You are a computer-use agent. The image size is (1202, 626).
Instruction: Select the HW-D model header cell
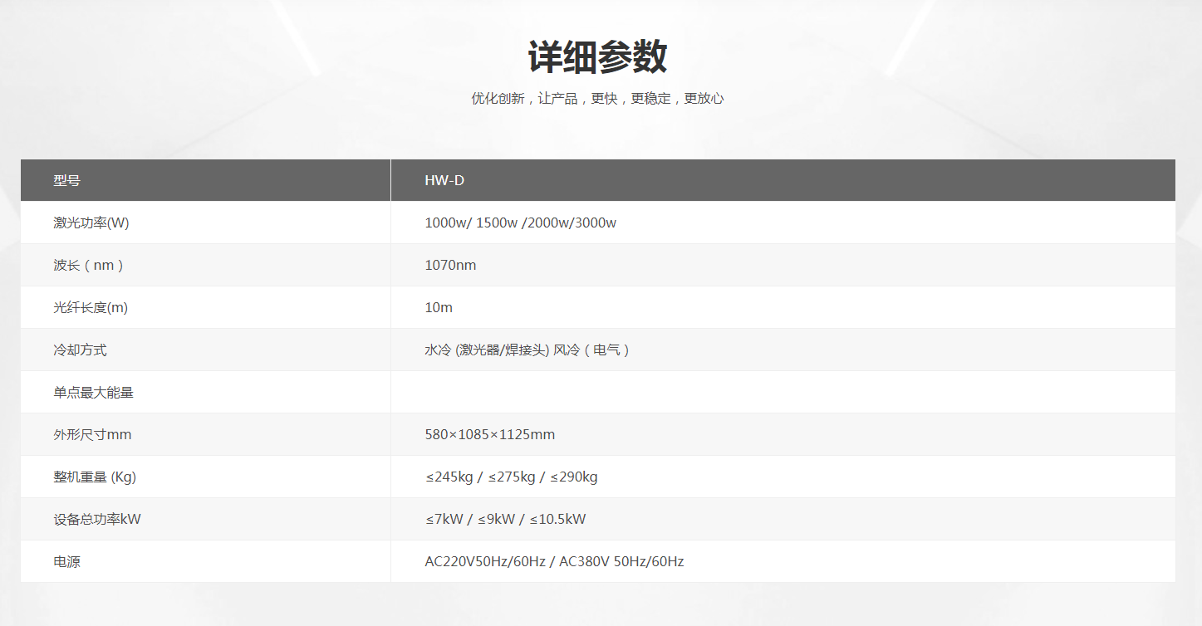click(444, 180)
